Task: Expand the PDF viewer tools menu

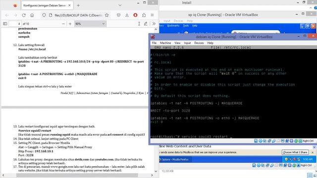Action: 154,24
